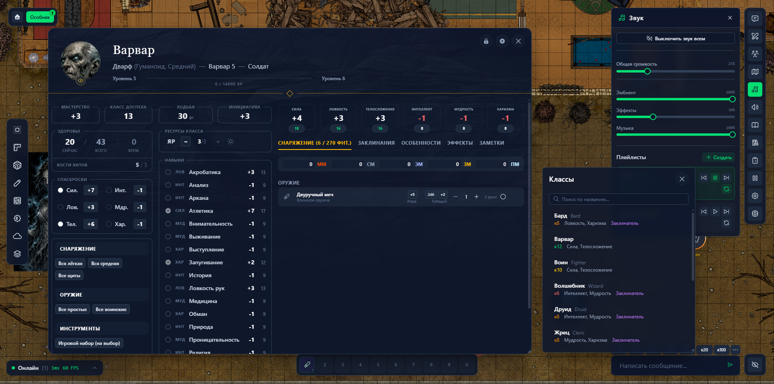Toggle the hidden-eye icon near chat input
This screenshot has width=774, height=384.
click(x=755, y=365)
